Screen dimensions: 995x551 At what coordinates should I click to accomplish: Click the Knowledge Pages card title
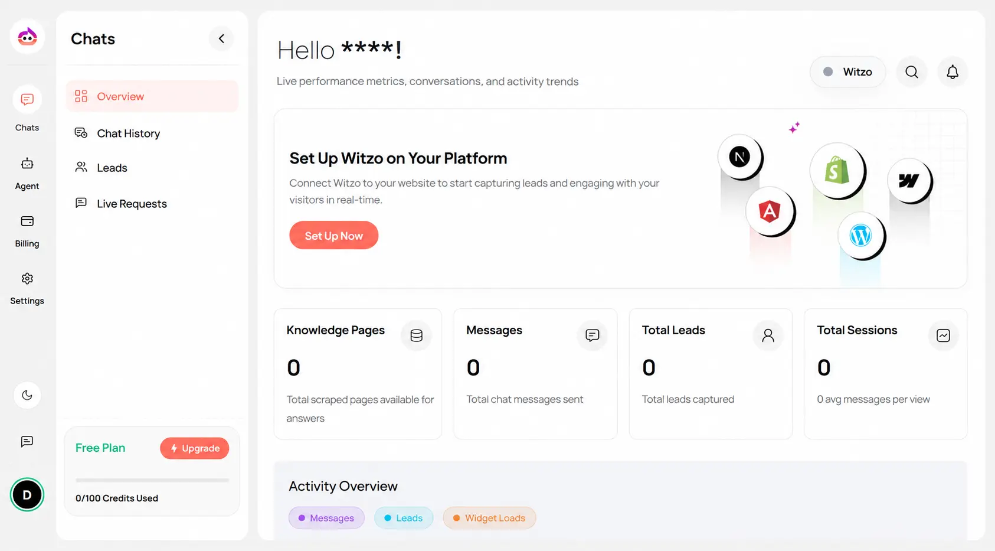coord(336,330)
